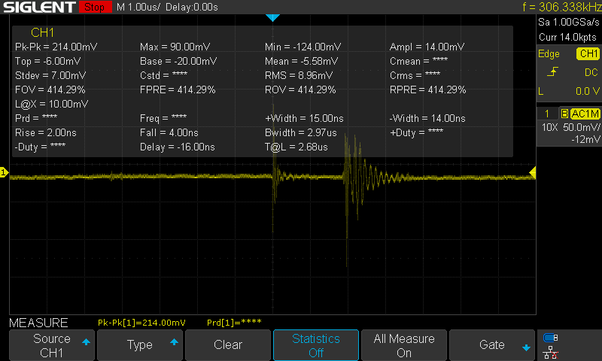Click the Clear measurements button
Viewport: 602px width, 361px height.
(228, 345)
